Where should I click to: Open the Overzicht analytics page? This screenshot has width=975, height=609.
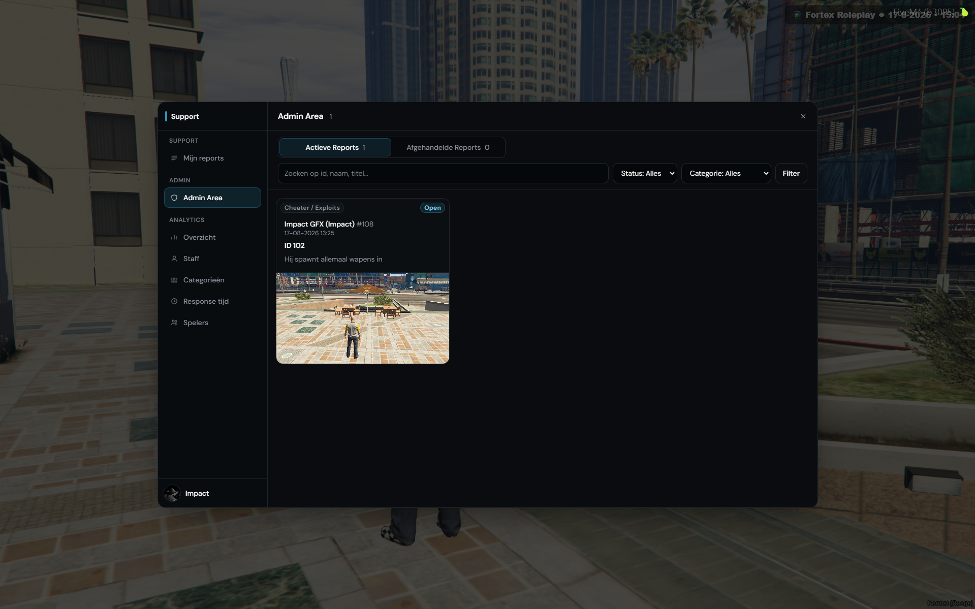pyautogui.click(x=212, y=237)
